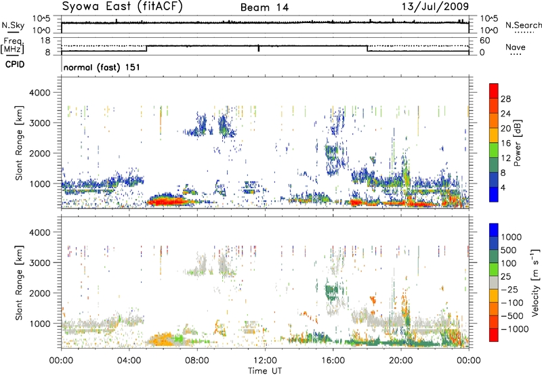Screen dimensions: 542x375
Task: Click the '25' label on velocity colorbar
Action: pos(506,276)
